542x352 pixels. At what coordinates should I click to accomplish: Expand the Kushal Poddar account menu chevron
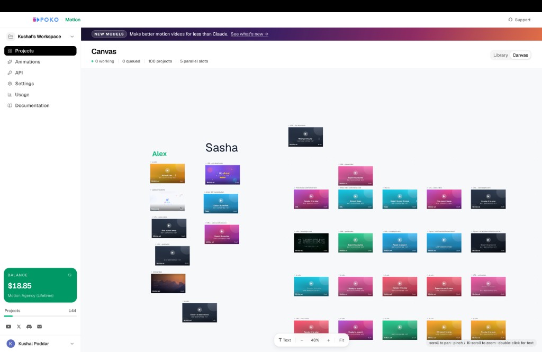tap(72, 344)
